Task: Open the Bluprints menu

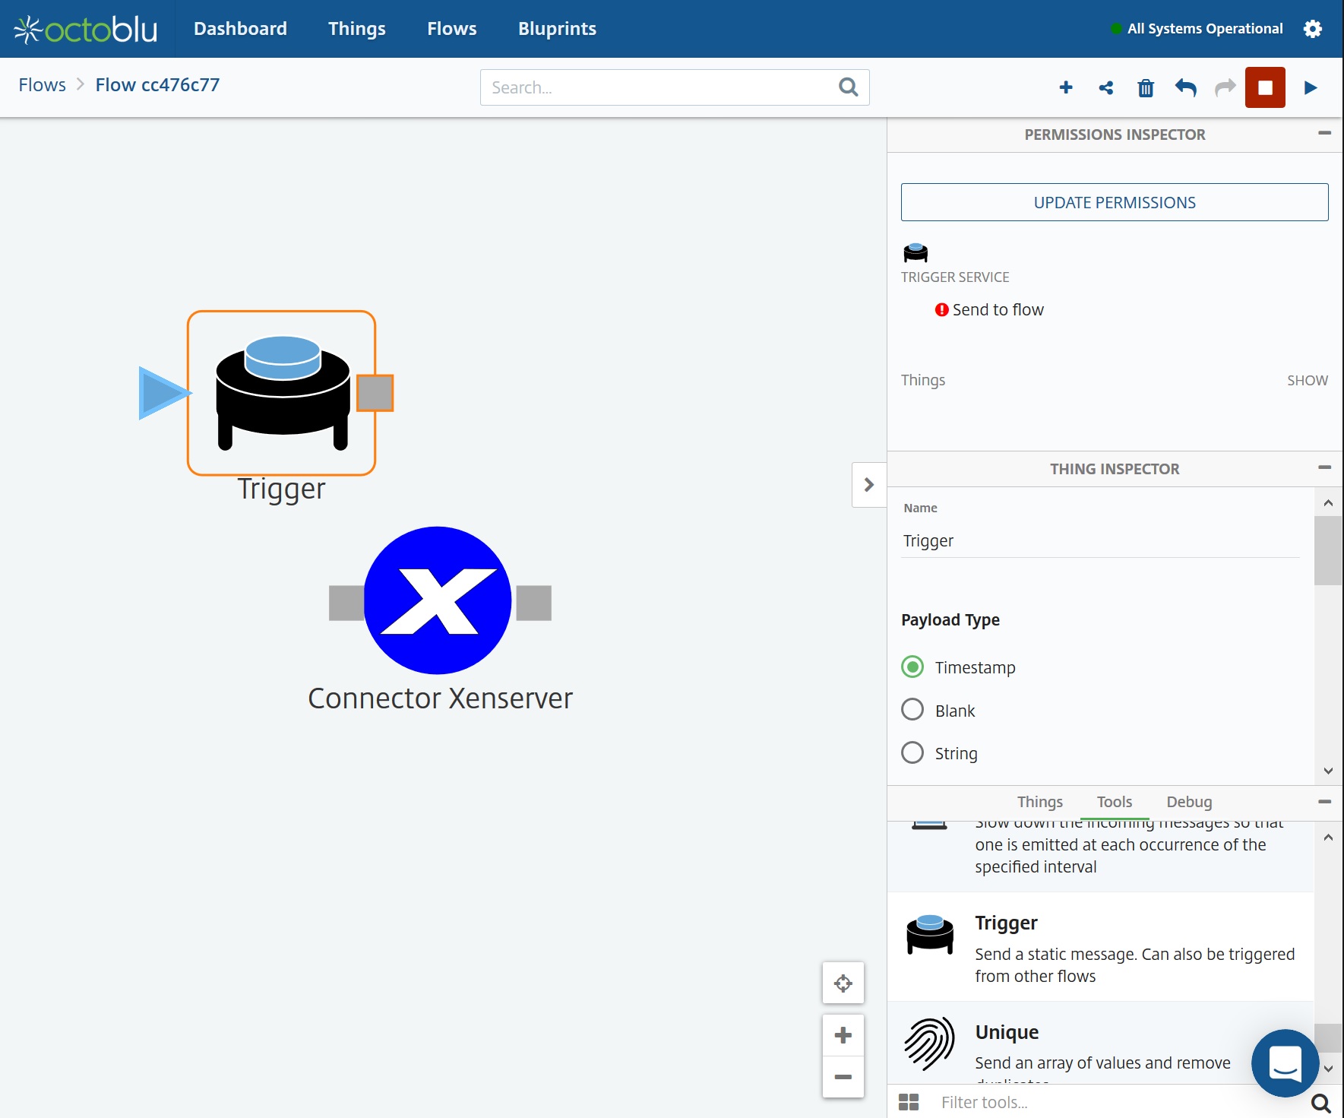Action: pyautogui.click(x=557, y=29)
